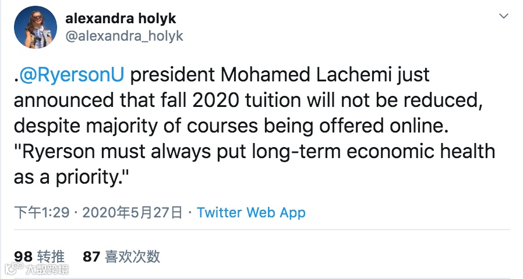Click the words "as a priority"
The height and width of the screenshot is (279, 523).
(x=69, y=177)
